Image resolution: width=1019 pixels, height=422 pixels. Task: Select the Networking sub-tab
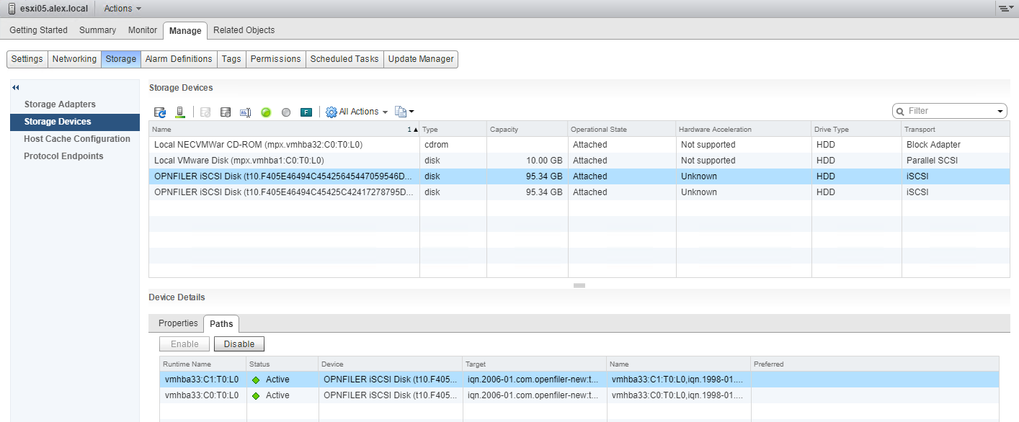pyautogui.click(x=74, y=59)
